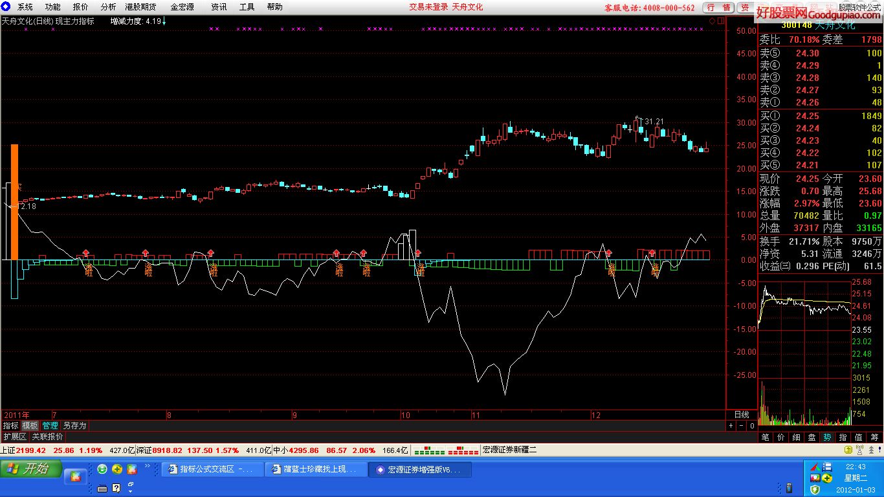Click the help question-mark icon on the taskbar
This screenshot has height=497, width=884.
(116, 487)
